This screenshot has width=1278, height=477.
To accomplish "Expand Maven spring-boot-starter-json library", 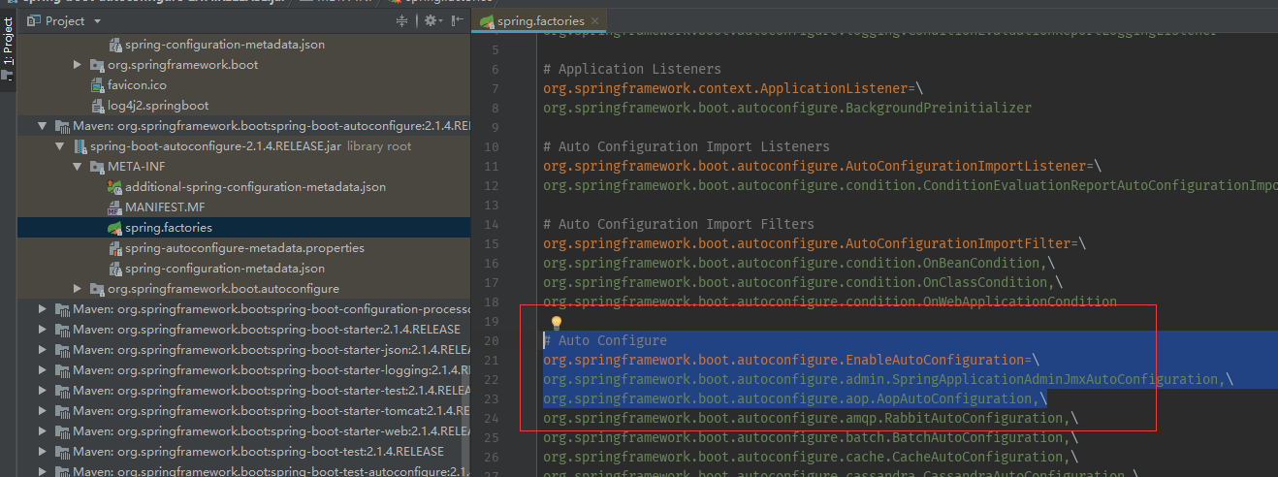I will pyautogui.click(x=43, y=350).
